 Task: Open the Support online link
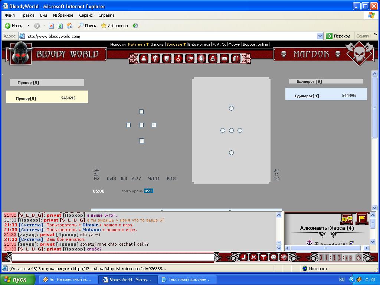point(255,45)
